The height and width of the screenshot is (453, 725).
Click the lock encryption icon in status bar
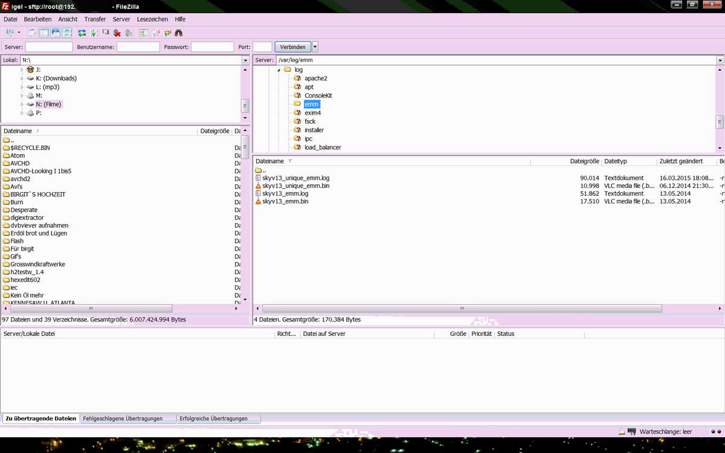tap(622, 432)
